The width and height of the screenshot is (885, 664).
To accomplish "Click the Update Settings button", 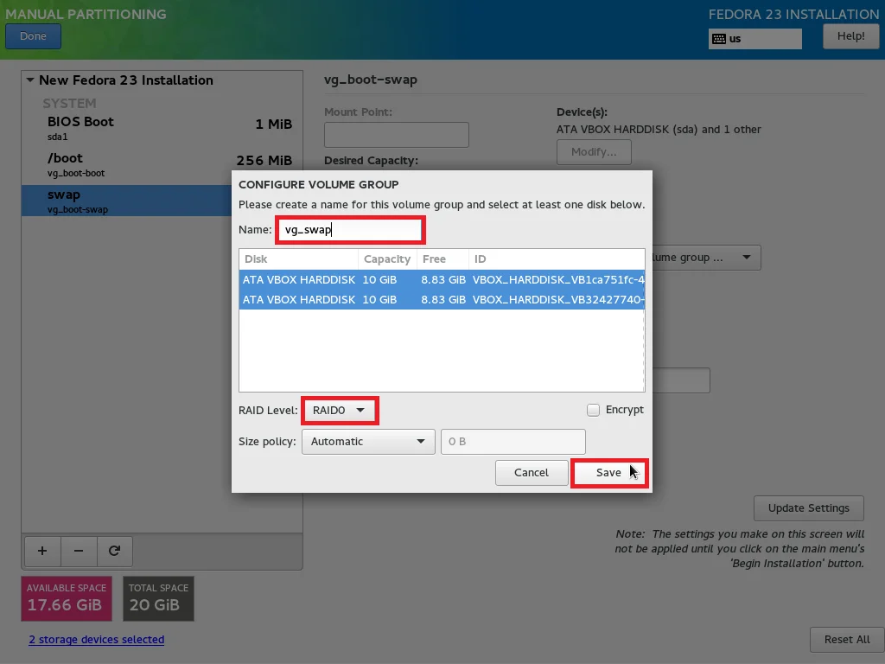I will 808,508.
